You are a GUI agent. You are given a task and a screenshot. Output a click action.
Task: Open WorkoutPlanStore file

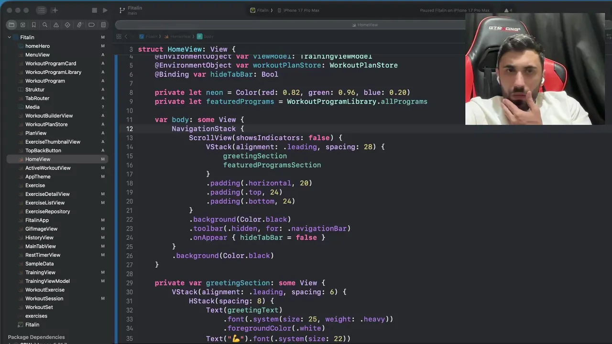tap(46, 124)
